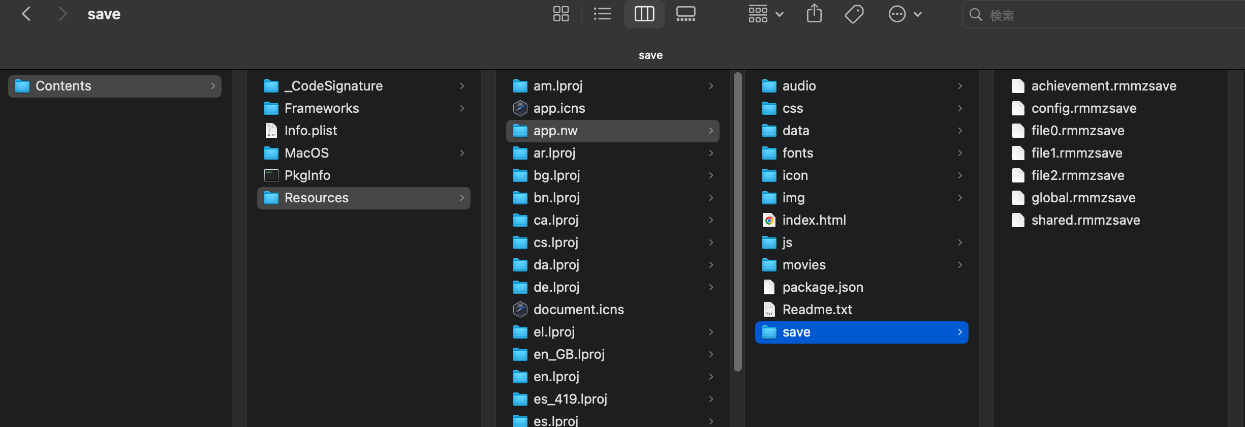Go back using the back arrow
Screen dimensions: 1245x427
[x=27, y=14]
